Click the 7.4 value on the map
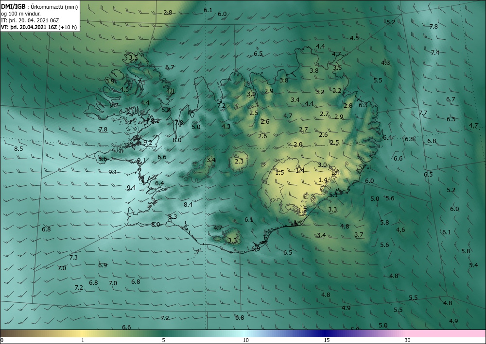Viewport: 486px width, 344px height. pos(435,52)
